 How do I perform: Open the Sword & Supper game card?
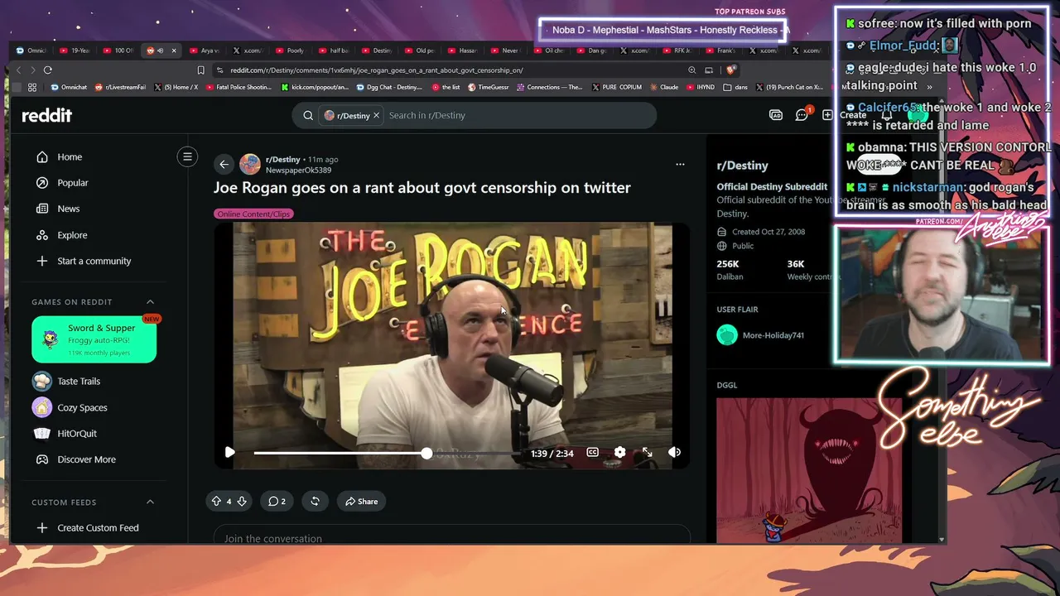[94, 339]
